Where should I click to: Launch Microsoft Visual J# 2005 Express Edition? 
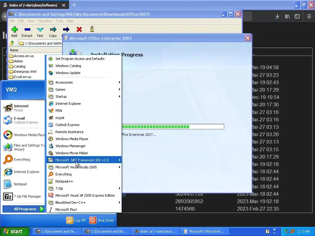click(x=85, y=195)
